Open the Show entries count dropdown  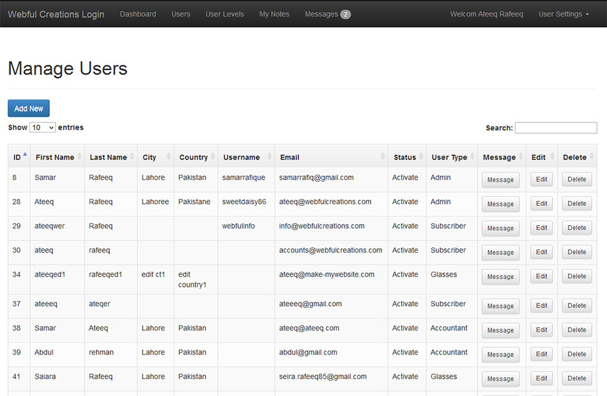coord(43,128)
